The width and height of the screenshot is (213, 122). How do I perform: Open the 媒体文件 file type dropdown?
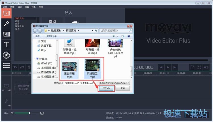tap(114, 83)
